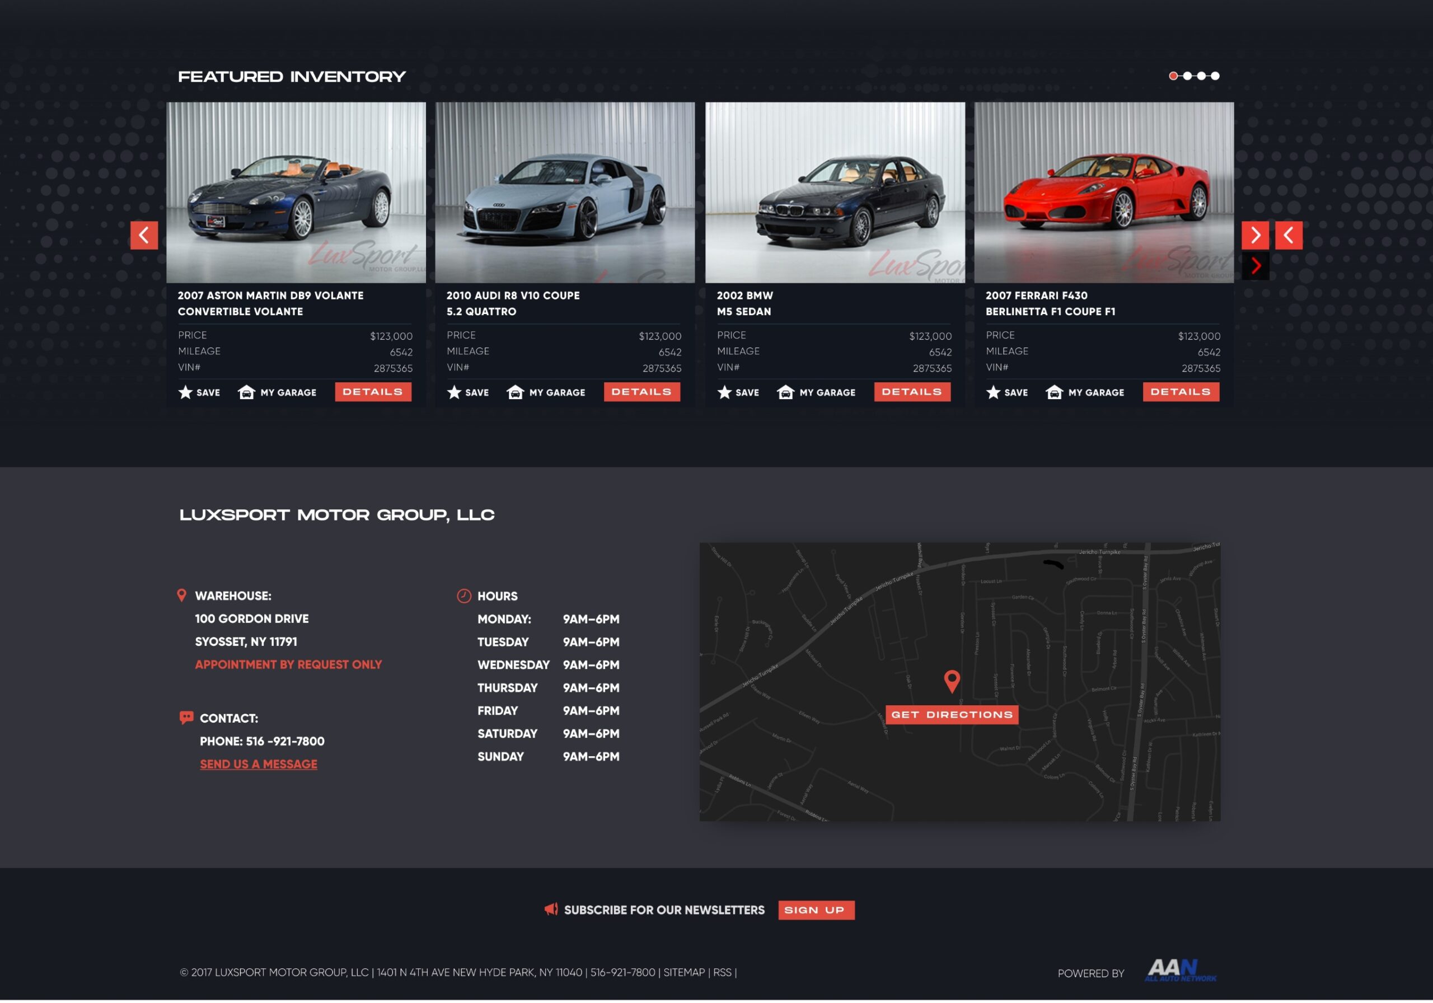This screenshot has width=1433, height=1003.
Task: Click the 100 Gordon Drive address line
Action: [252, 619]
